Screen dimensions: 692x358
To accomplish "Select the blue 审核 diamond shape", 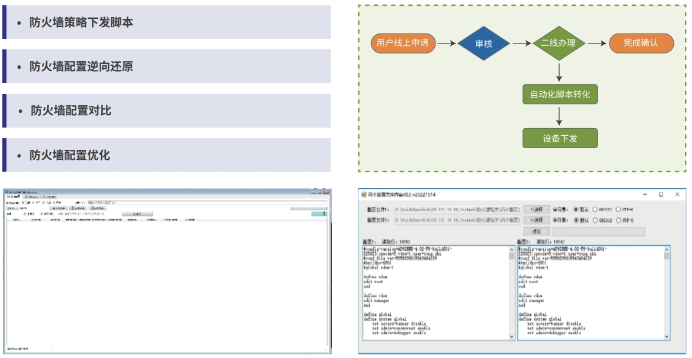I will (x=483, y=44).
